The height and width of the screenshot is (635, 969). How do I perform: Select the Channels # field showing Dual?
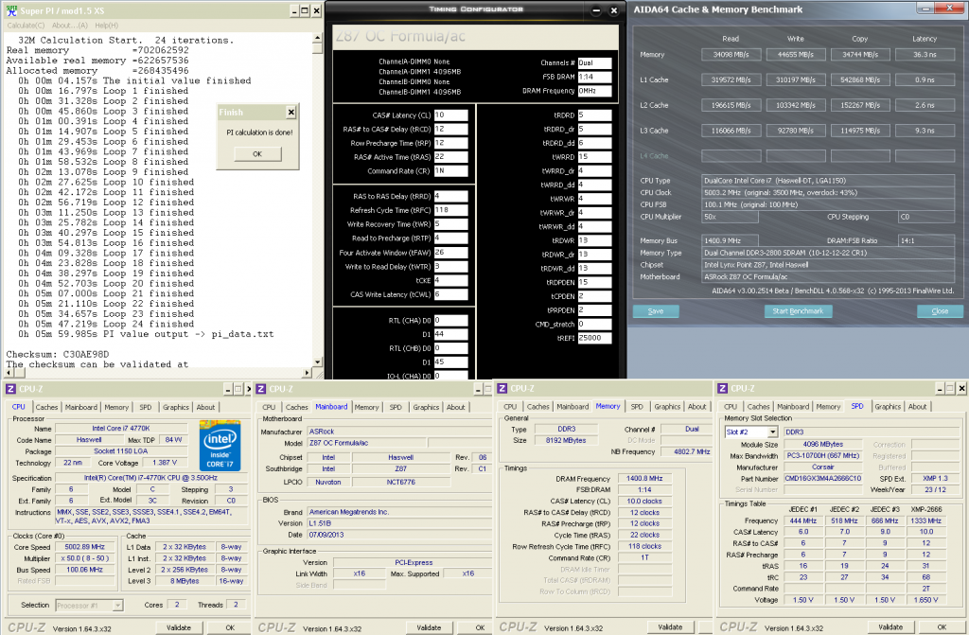click(x=594, y=62)
